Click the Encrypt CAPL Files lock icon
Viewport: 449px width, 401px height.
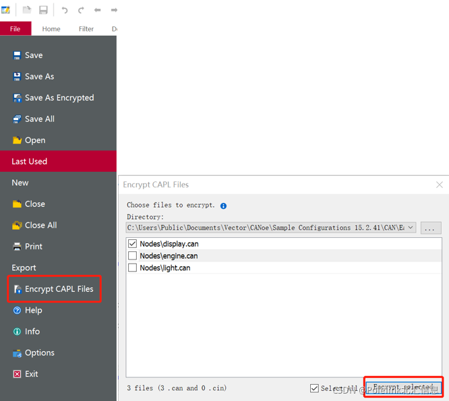(x=18, y=289)
